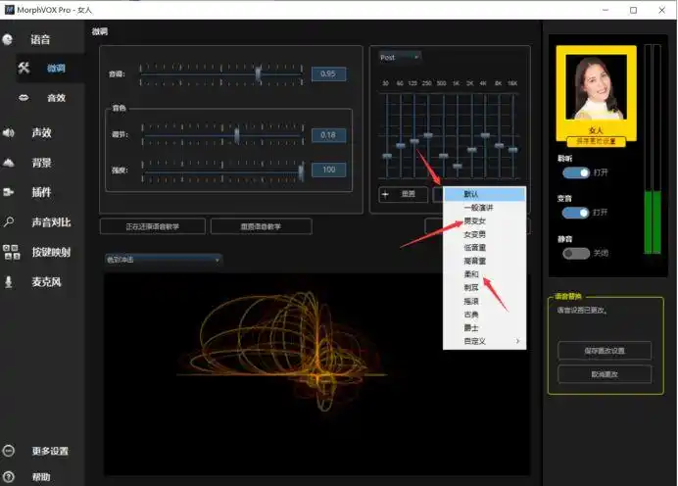Select the 微调 tools icon in sidebar

24,69
